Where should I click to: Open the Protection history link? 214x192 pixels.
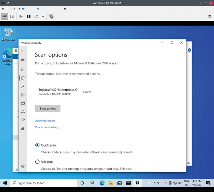coord(47,127)
